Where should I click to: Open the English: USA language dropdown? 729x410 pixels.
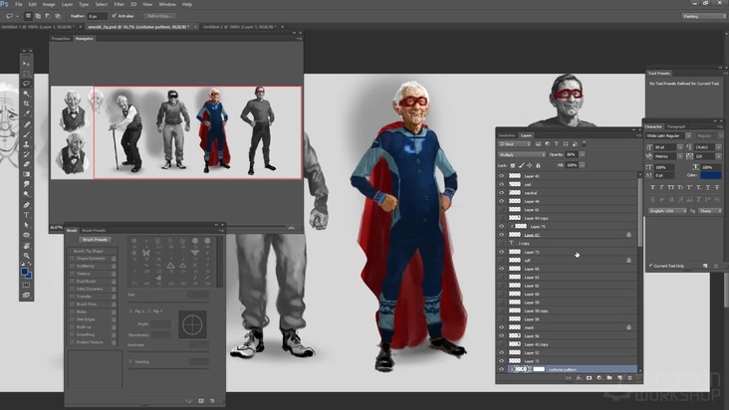(668, 211)
